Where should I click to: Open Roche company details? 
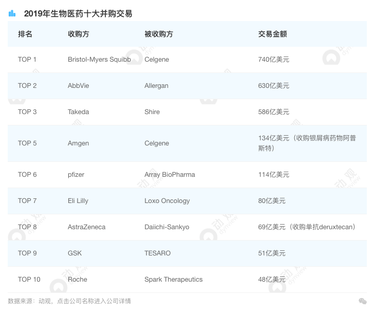77,280
